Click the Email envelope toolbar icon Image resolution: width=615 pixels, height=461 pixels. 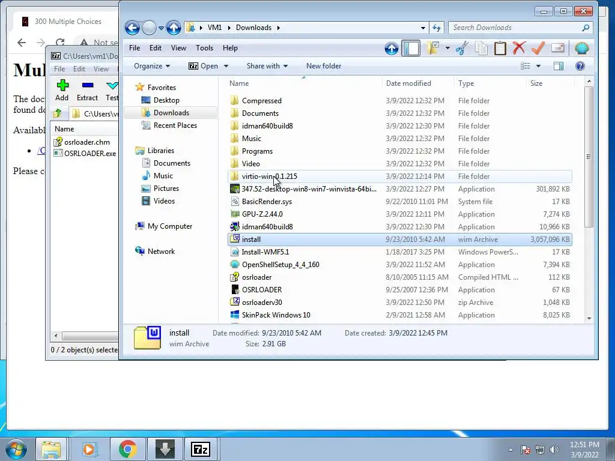coord(557,48)
